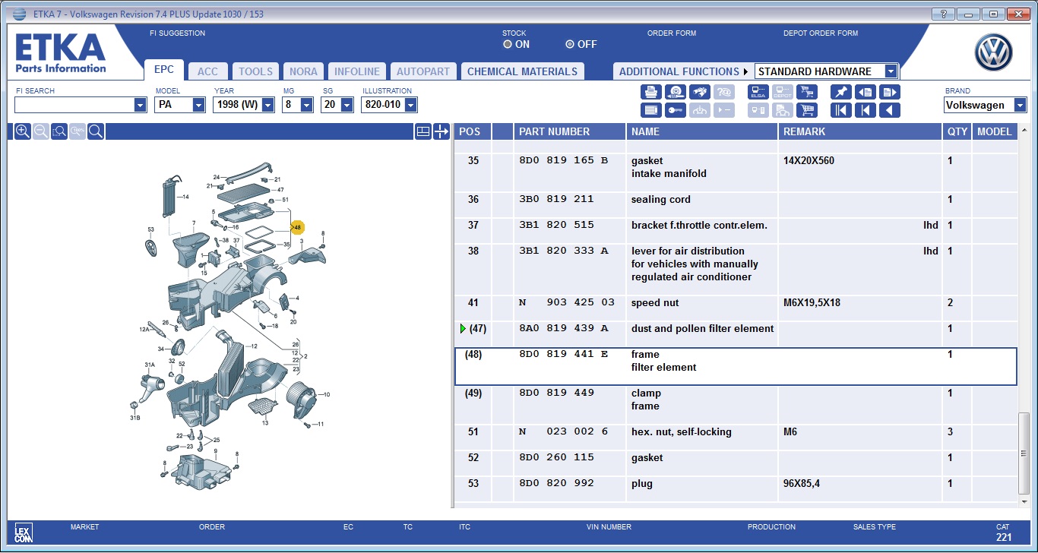Launch the ELSA link icon
This screenshot has width=1038, height=553.
tap(758, 92)
